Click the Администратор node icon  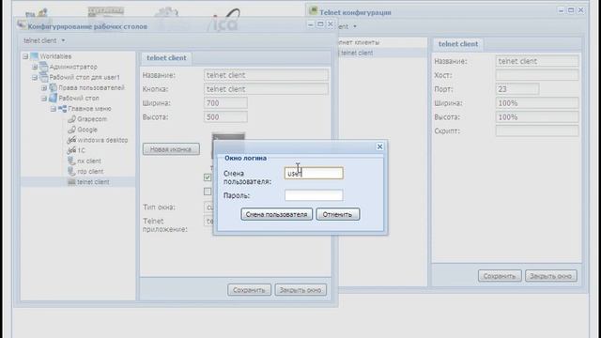tap(44, 67)
